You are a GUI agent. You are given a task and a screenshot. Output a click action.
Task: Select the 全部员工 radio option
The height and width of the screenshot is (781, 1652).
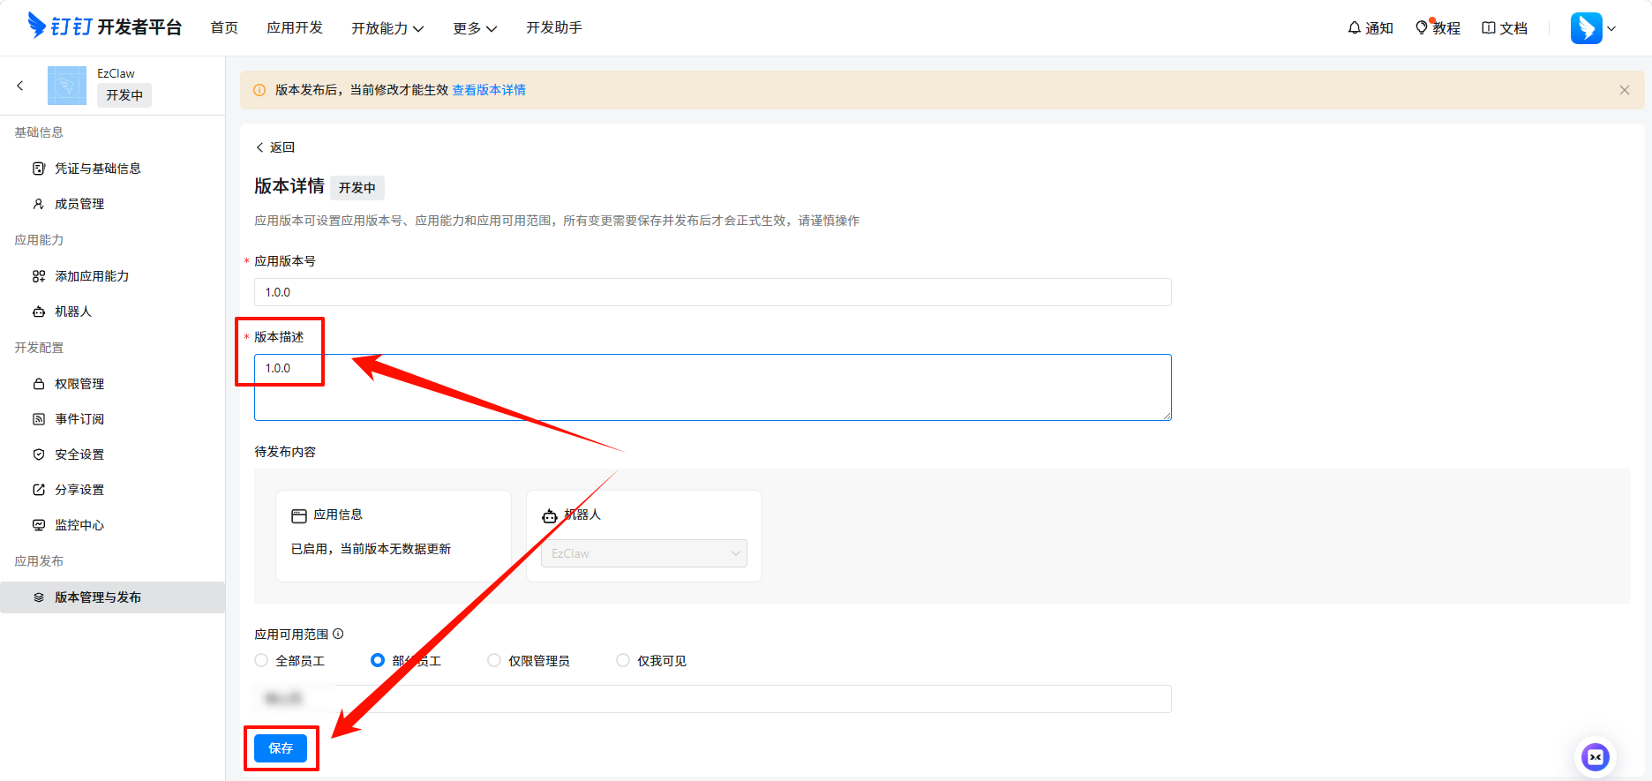[261, 660]
